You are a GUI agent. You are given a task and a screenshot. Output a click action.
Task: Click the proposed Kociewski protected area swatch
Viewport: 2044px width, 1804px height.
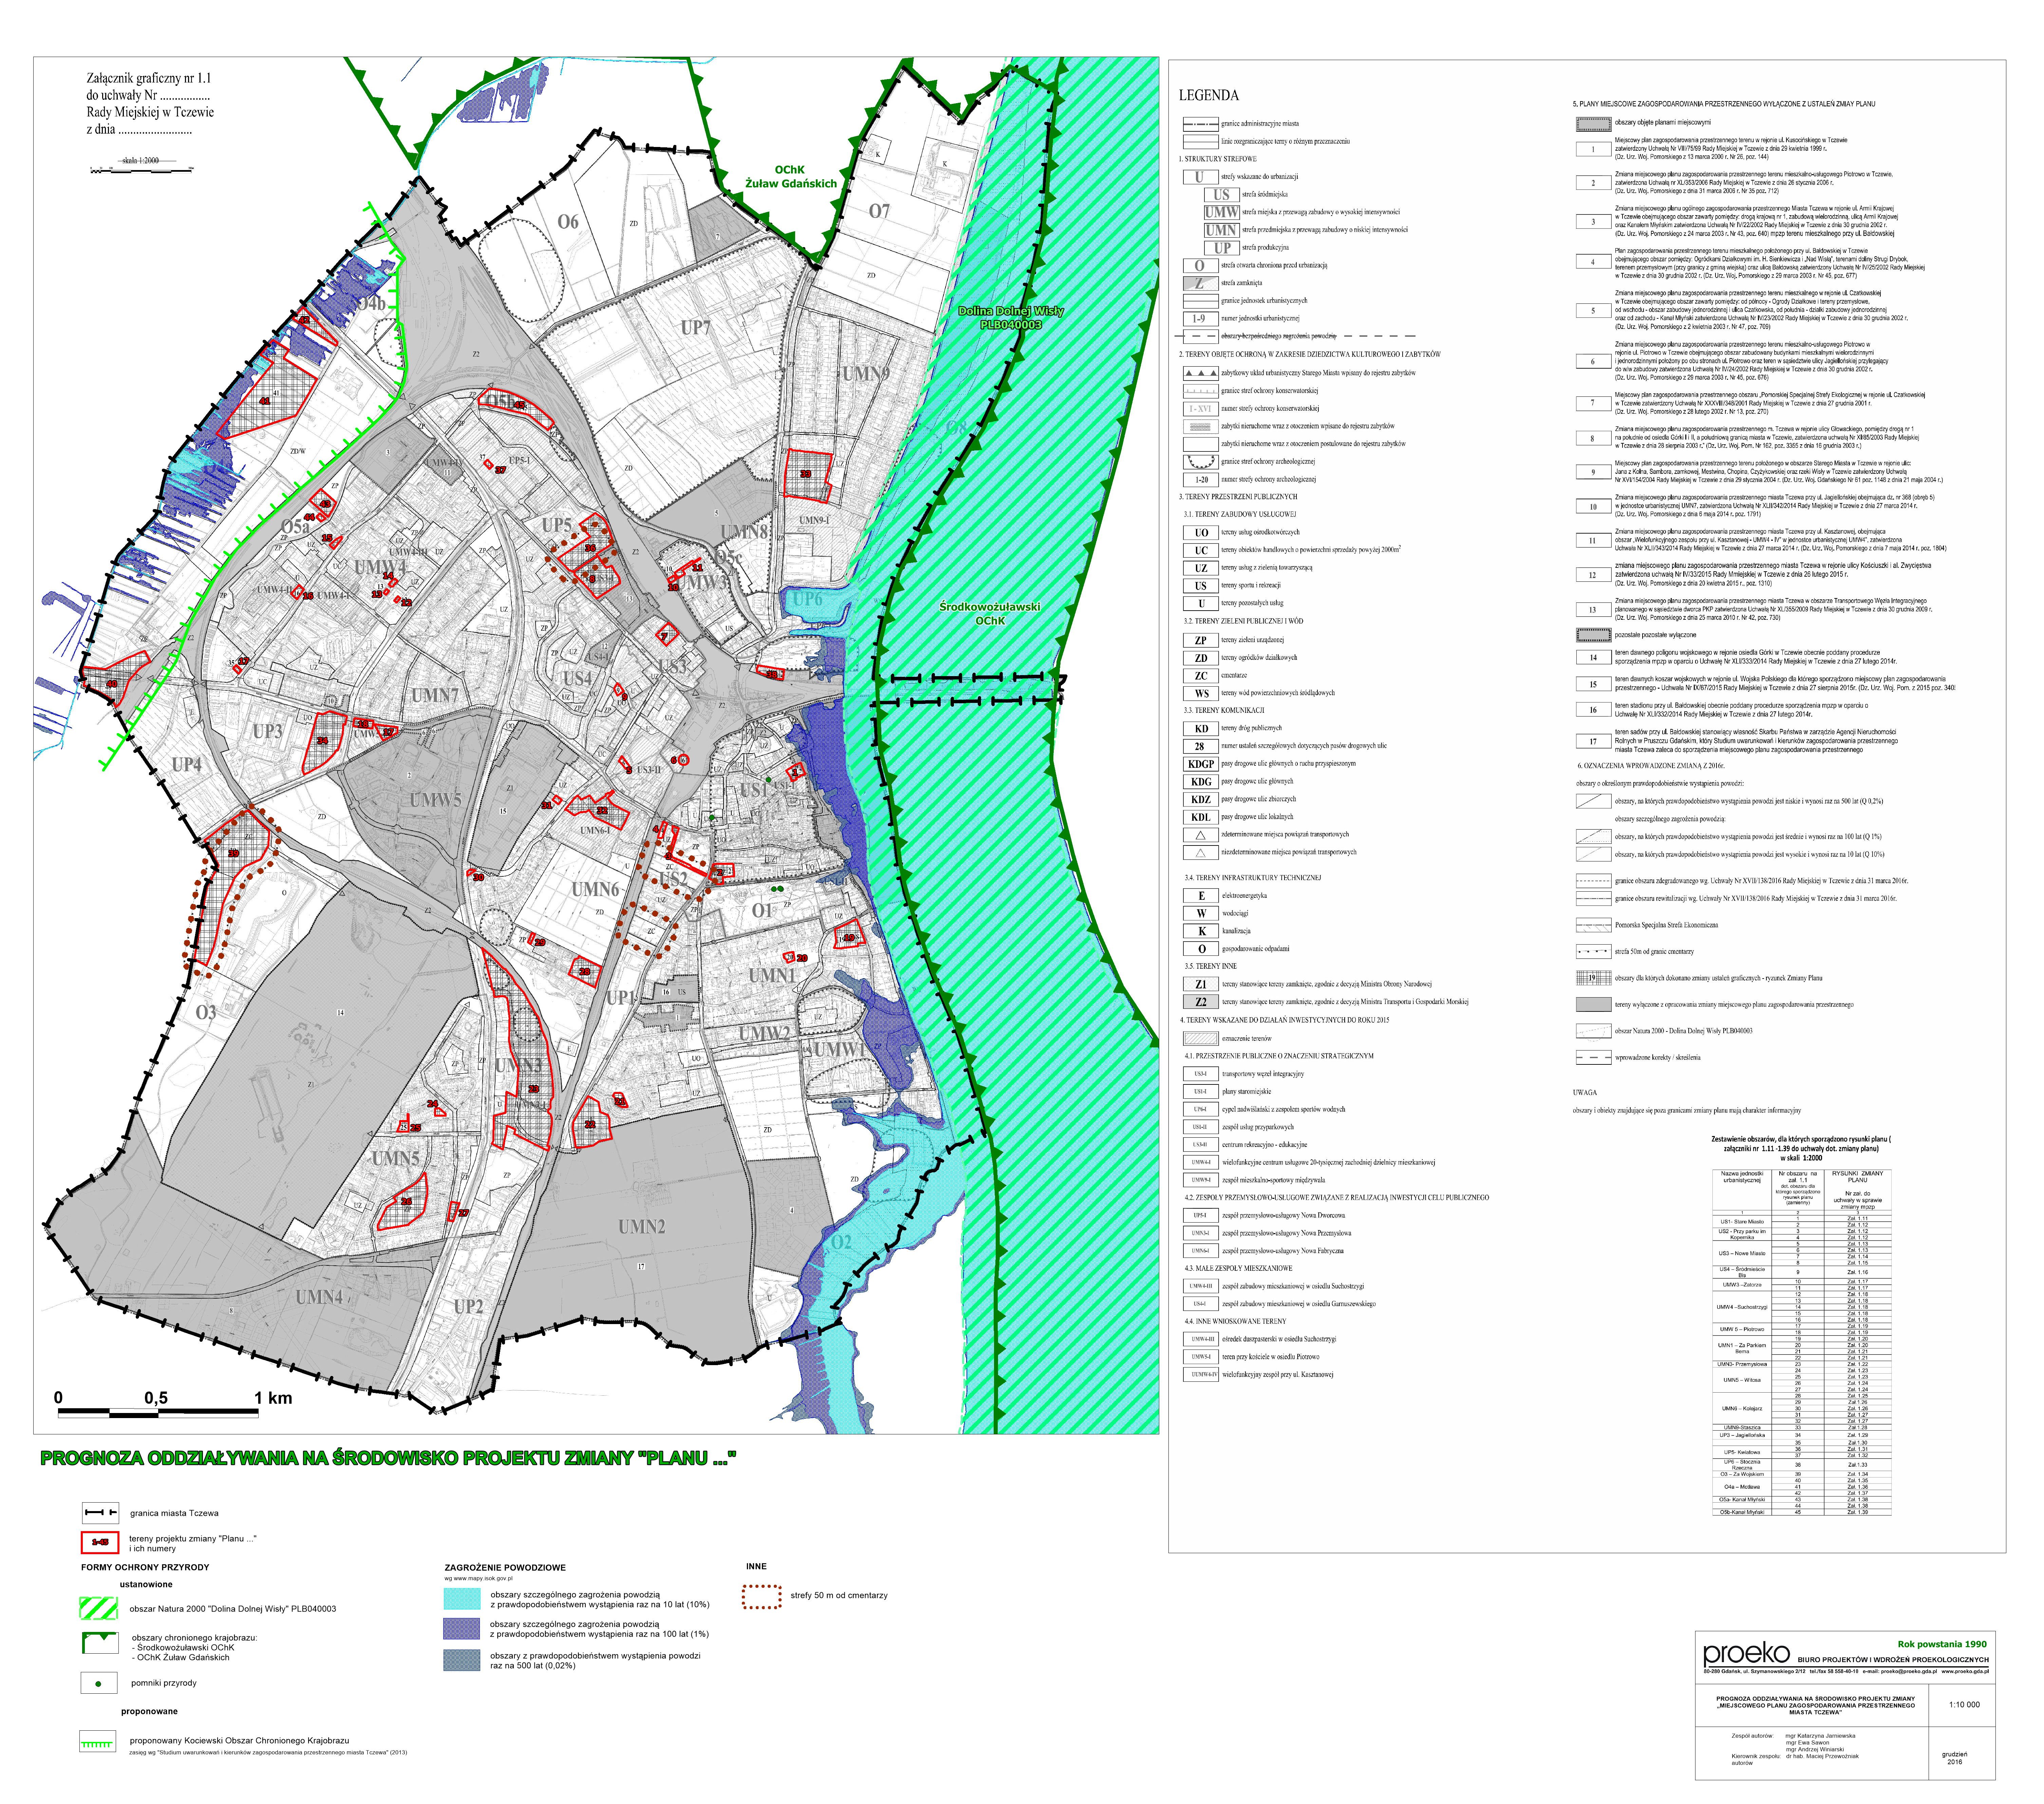pos(98,1741)
